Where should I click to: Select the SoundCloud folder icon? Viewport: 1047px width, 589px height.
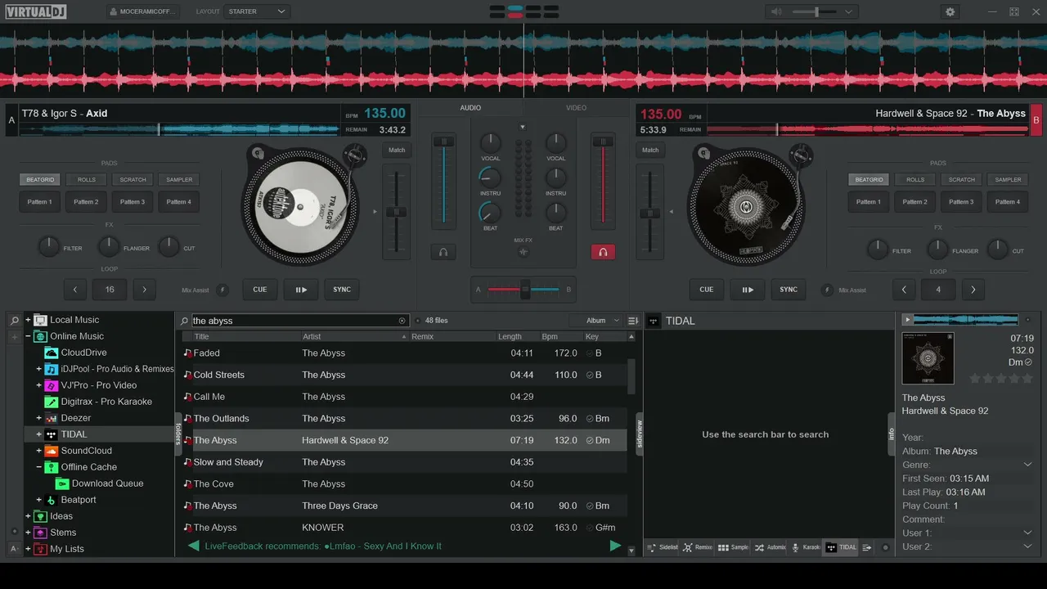click(51, 451)
